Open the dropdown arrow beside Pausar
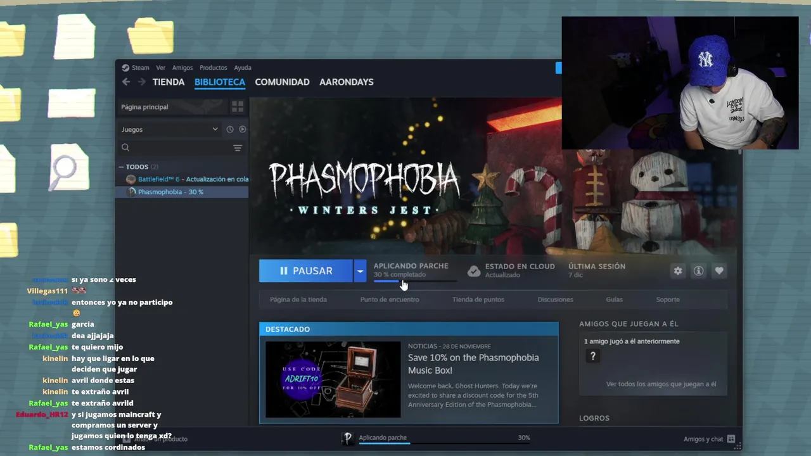The width and height of the screenshot is (811, 456). point(359,270)
